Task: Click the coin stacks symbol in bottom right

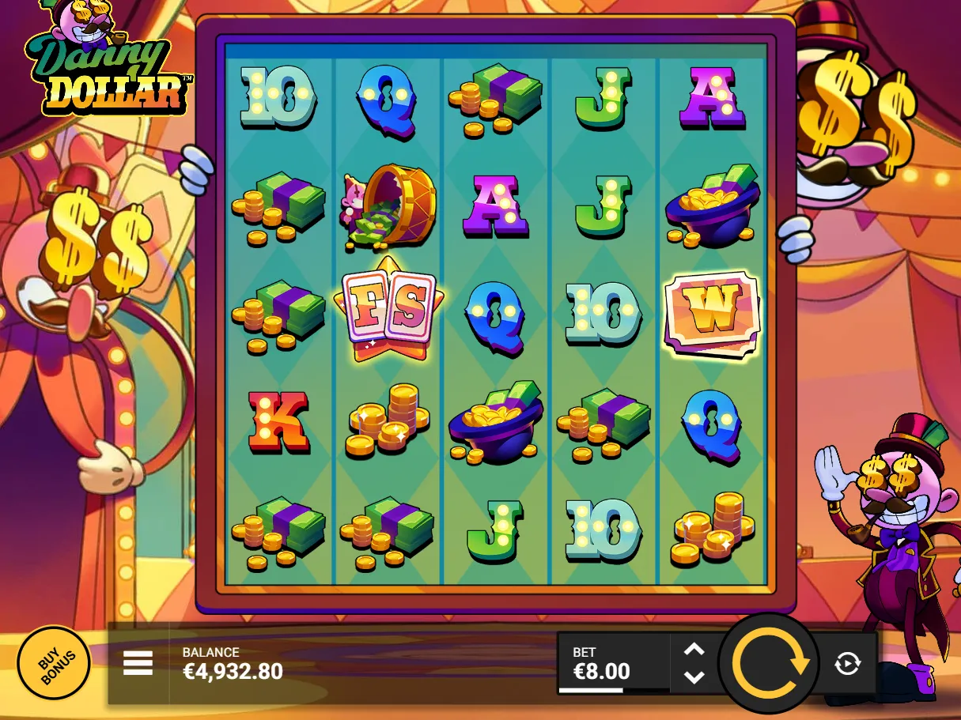Action: (x=712, y=528)
